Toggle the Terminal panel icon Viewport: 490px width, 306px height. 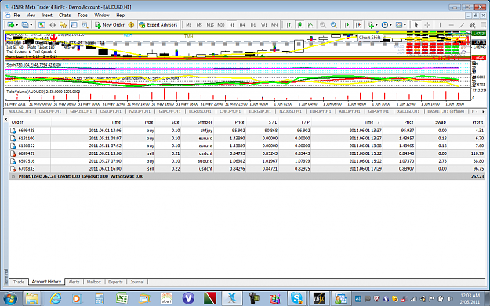(x=74, y=25)
